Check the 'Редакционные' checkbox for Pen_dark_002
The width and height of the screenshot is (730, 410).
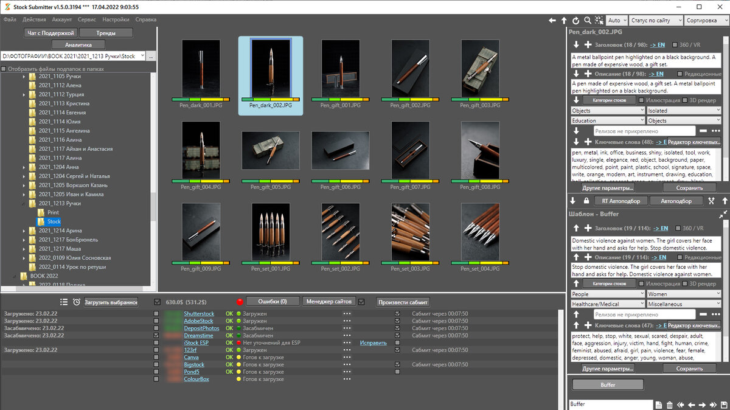point(680,74)
